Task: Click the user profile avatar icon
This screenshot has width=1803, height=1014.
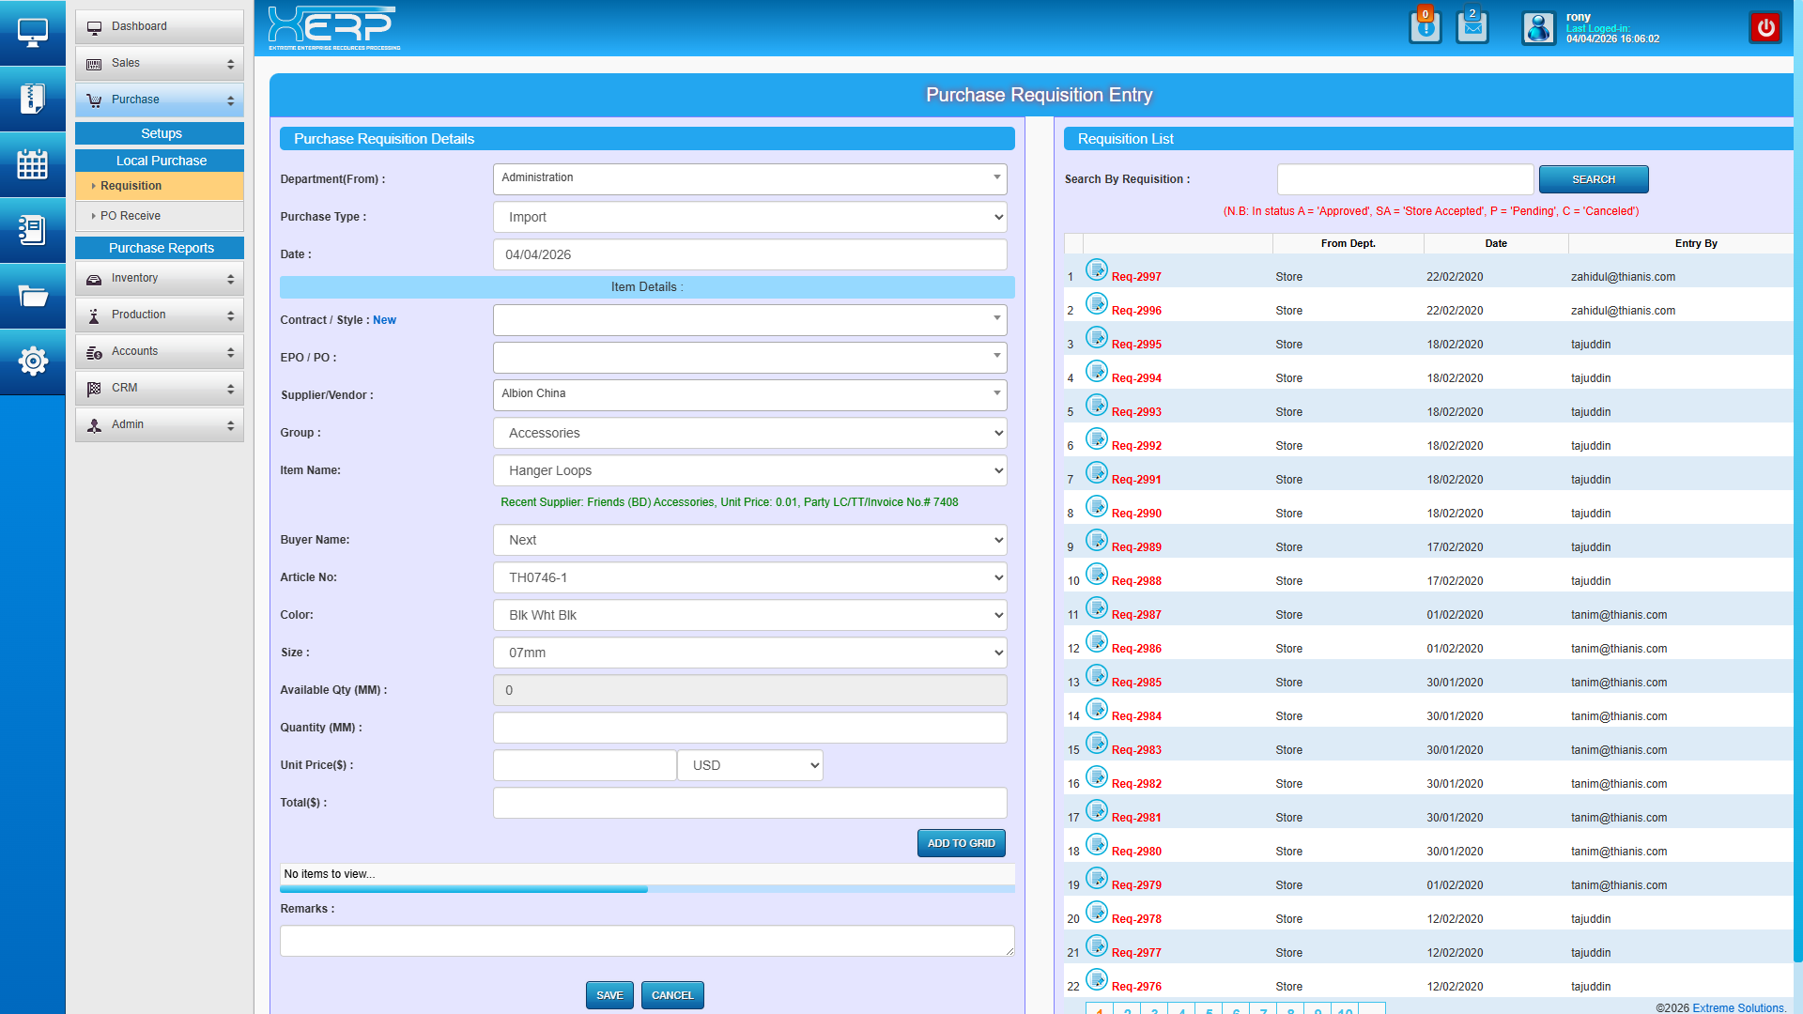Action: (1538, 28)
